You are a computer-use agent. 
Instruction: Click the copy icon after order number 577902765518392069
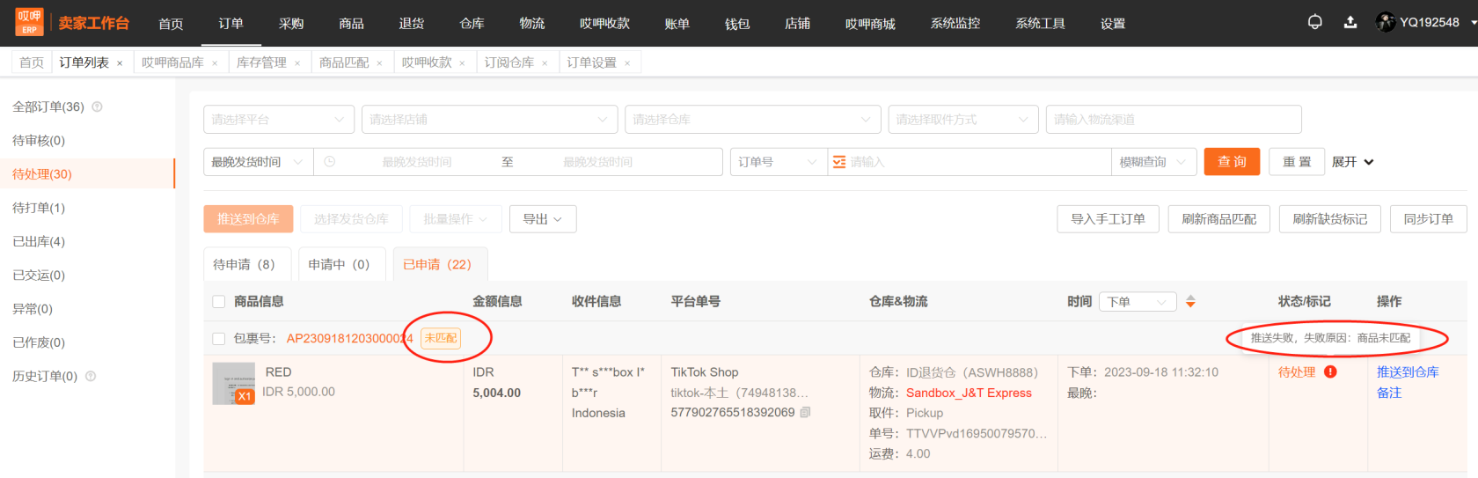(x=805, y=412)
